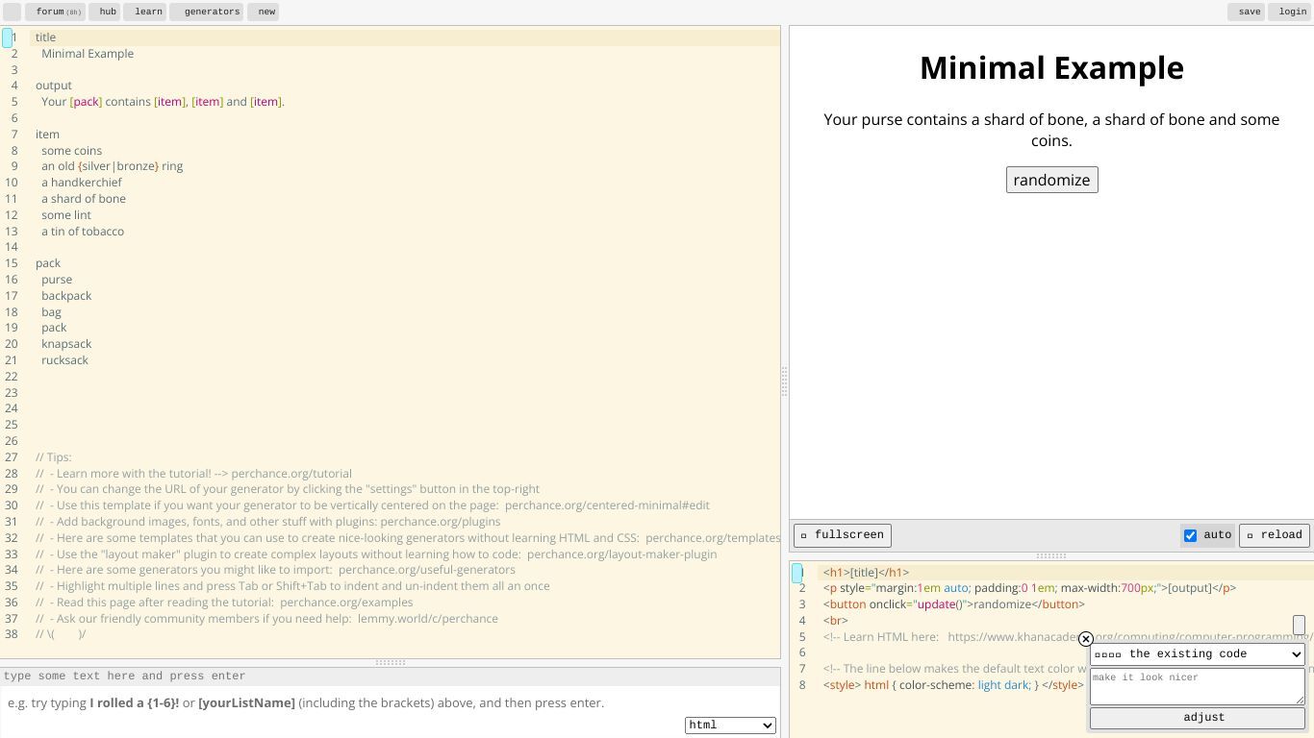1314x738 pixels.
Task: Click the 'make it look nicer' text area
Action: pyautogui.click(x=1197, y=686)
